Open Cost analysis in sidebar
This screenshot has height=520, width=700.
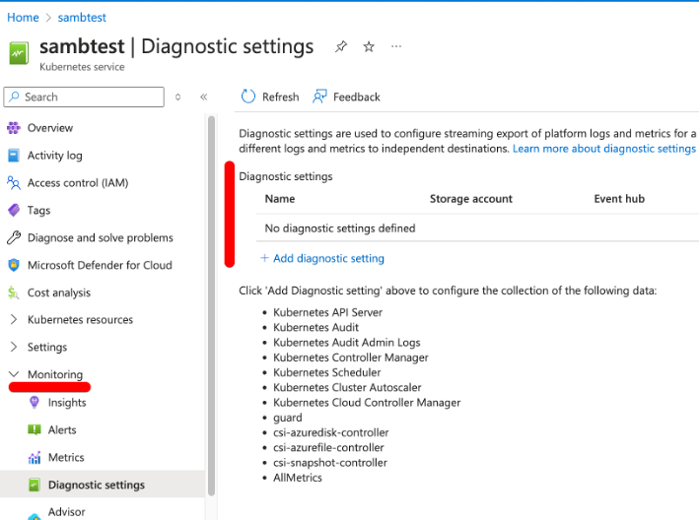(x=58, y=292)
